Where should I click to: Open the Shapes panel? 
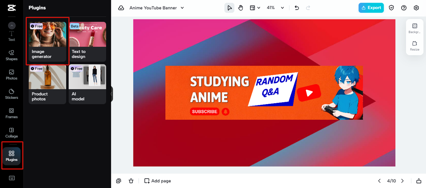[12, 55]
